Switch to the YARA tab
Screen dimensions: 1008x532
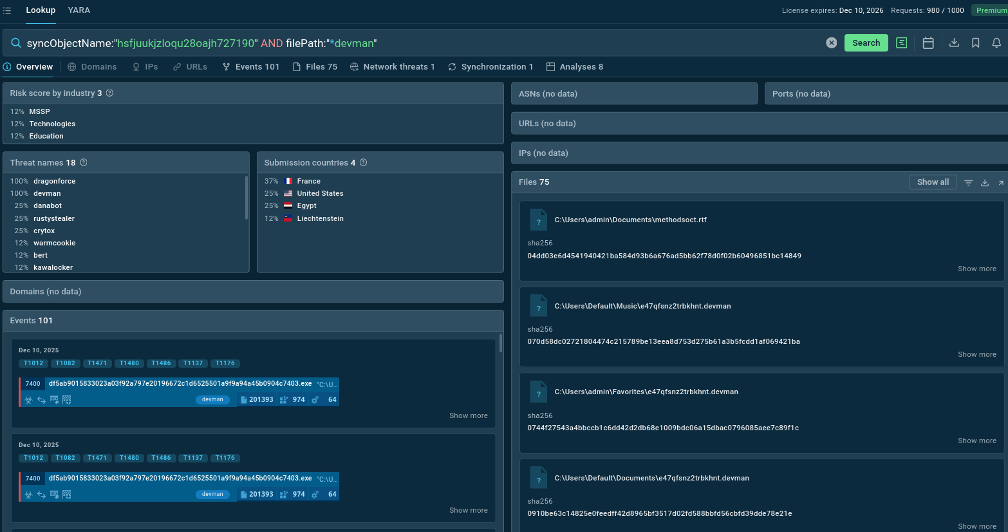tap(79, 10)
